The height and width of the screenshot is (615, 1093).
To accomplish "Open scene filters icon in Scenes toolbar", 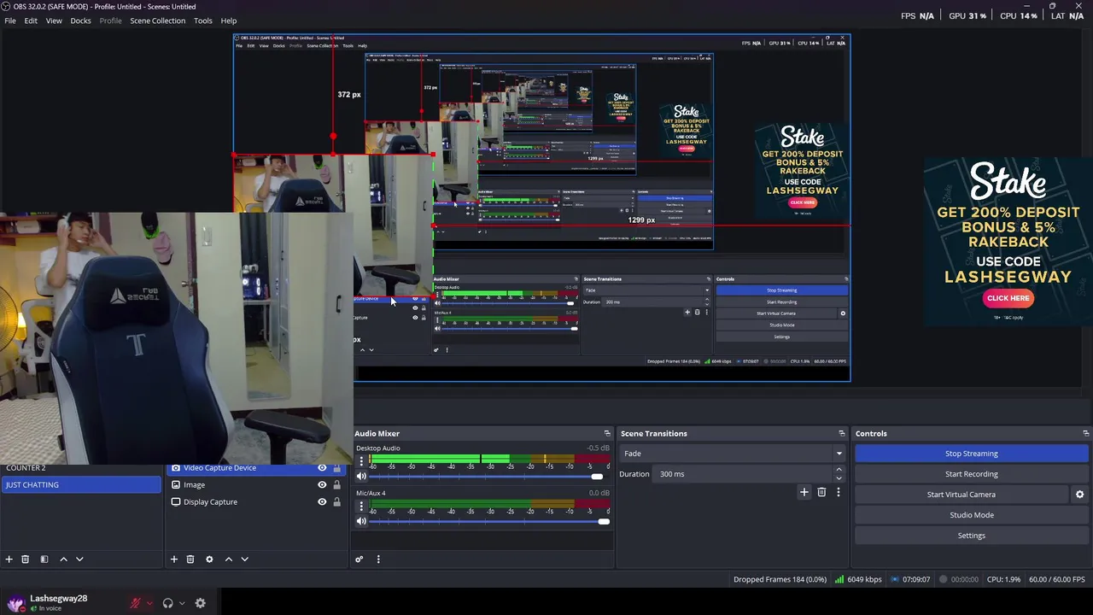I will coord(44,559).
